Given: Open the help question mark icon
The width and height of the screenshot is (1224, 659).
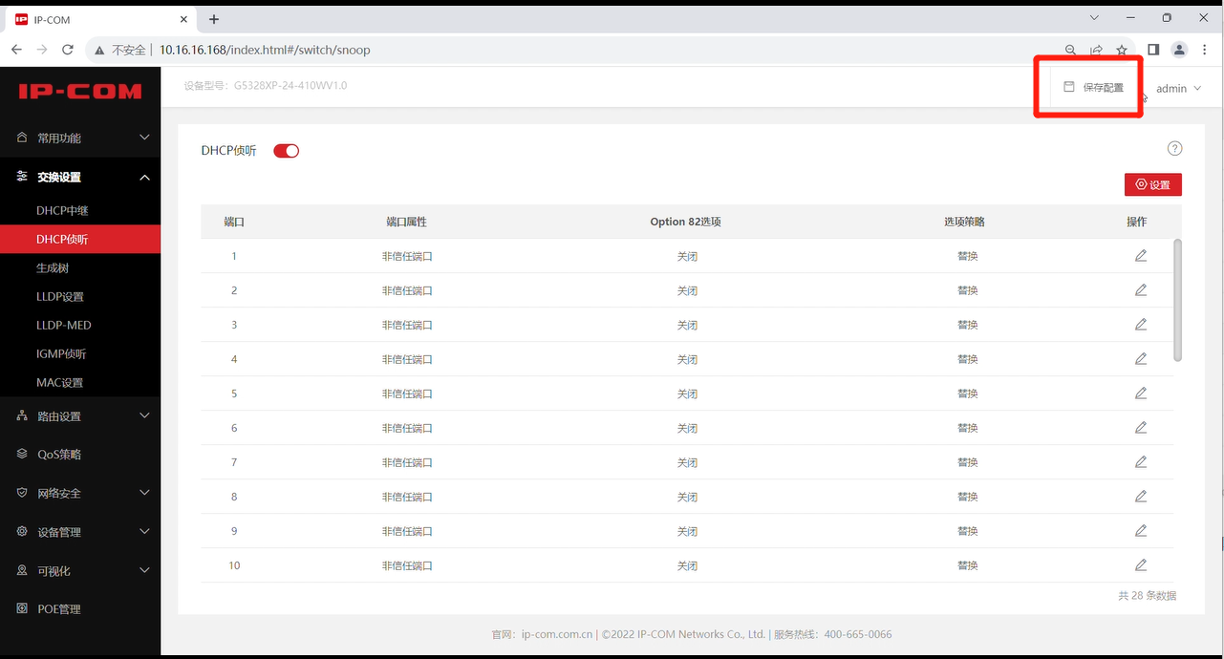Looking at the screenshot, I should pyautogui.click(x=1175, y=148).
